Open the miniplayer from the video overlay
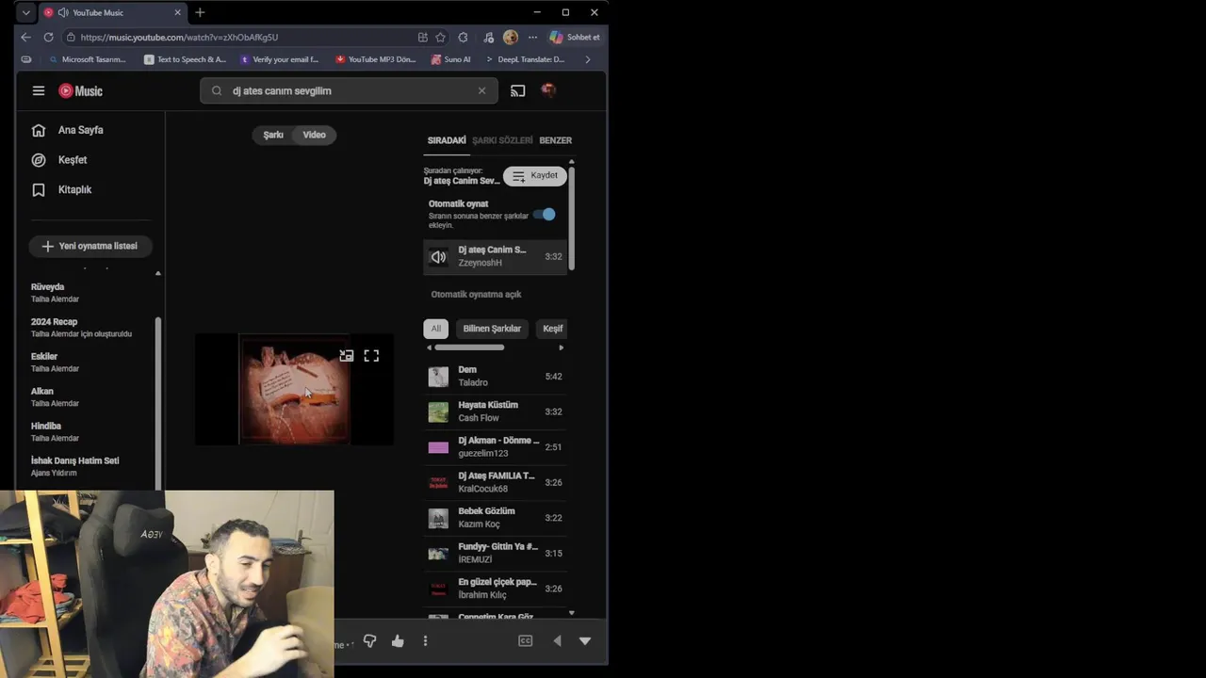This screenshot has height=678, width=1206. [347, 356]
